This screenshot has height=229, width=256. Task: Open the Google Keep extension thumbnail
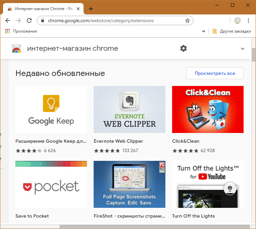tap(51, 109)
